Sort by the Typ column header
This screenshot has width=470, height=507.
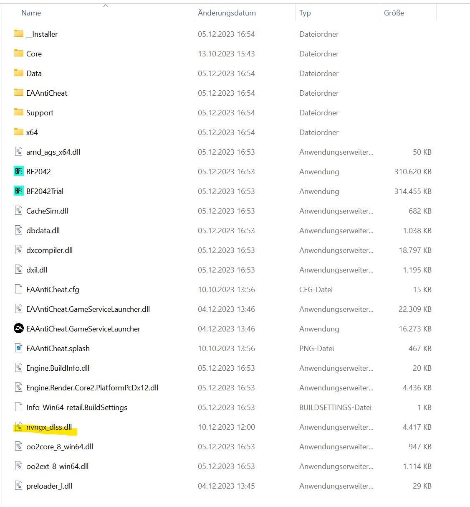[x=305, y=13]
